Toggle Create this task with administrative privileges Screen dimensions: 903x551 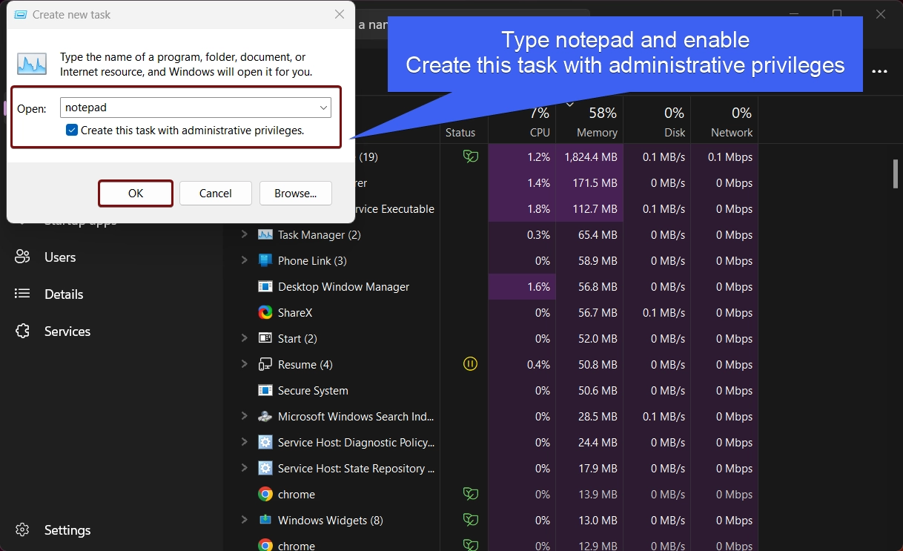coord(72,131)
